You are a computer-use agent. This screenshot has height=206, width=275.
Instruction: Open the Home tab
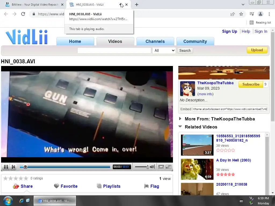(75, 41)
